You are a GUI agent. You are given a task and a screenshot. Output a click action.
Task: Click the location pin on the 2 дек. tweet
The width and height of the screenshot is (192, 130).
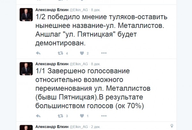tap(172, 126)
